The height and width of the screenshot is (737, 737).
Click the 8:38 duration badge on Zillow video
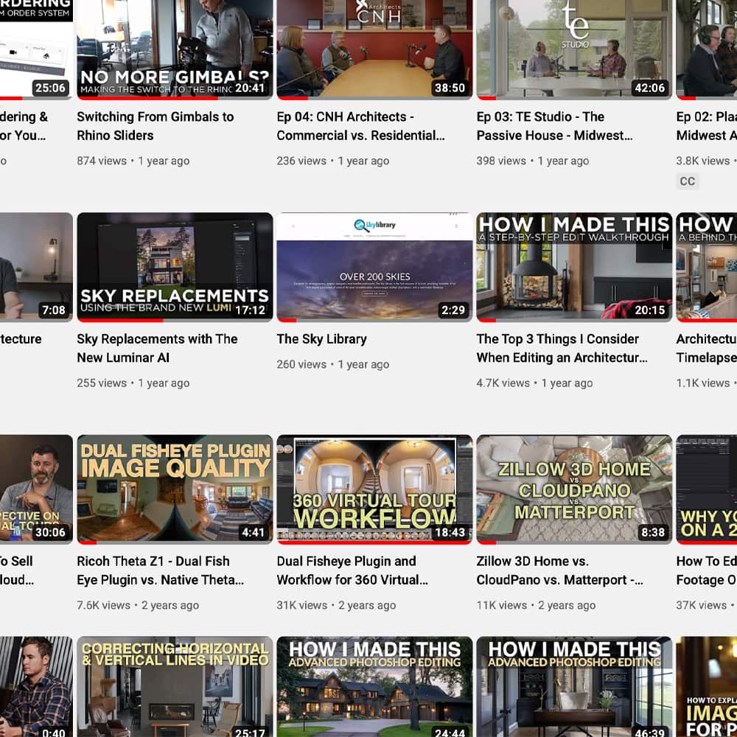point(653,532)
